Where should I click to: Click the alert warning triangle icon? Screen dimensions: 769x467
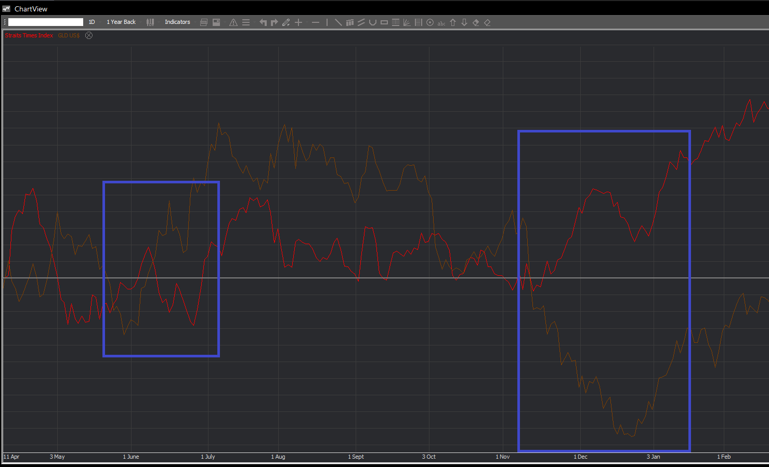click(x=233, y=22)
